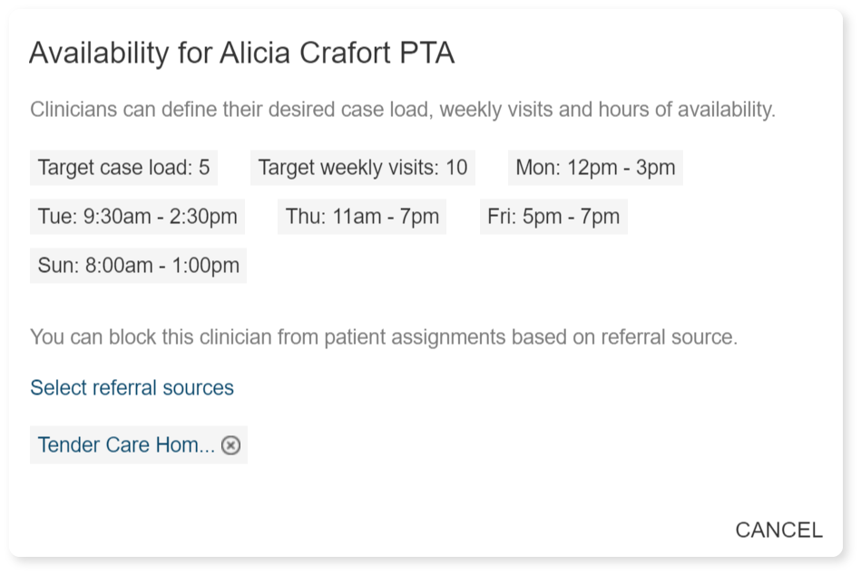
Task: Remove the Tender Care Hom... referral source
Action: pos(231,445)
